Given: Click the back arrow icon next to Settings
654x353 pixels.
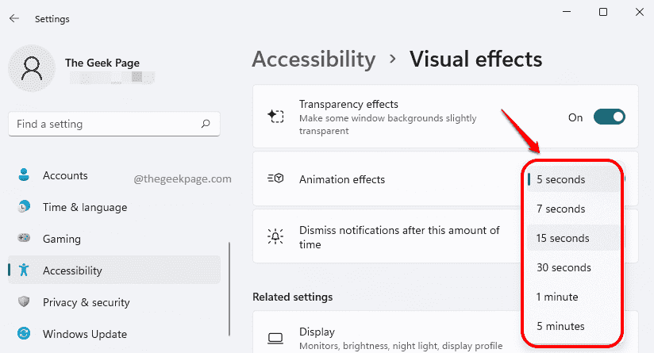Looking at the screenshot, I should (x=14, y=18).
